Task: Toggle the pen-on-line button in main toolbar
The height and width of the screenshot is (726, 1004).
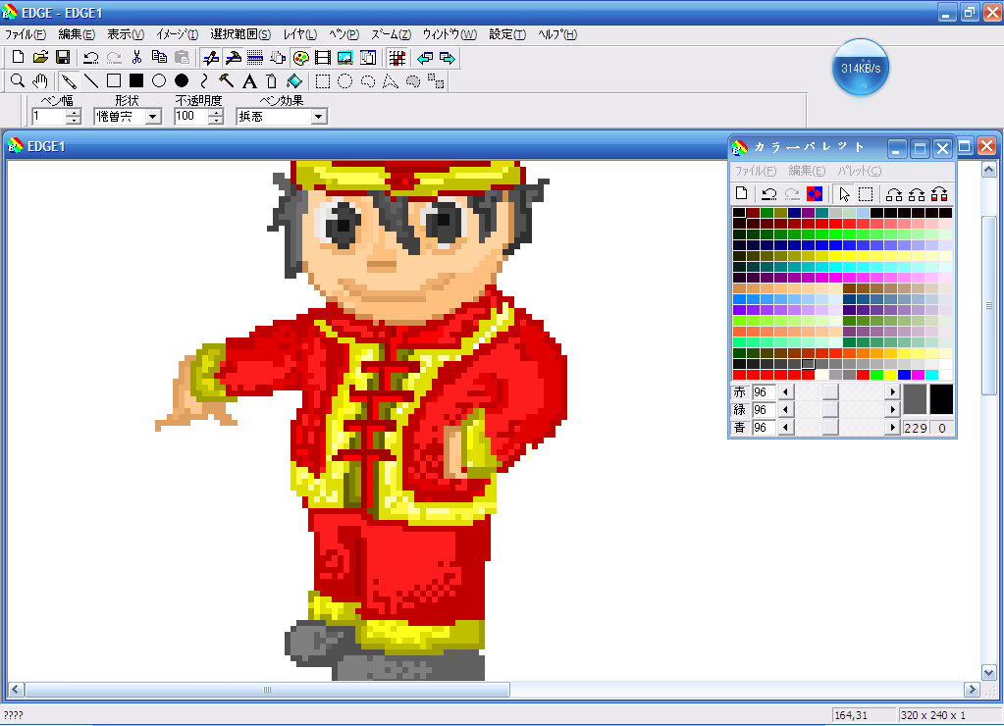Action: pos(210,58)
